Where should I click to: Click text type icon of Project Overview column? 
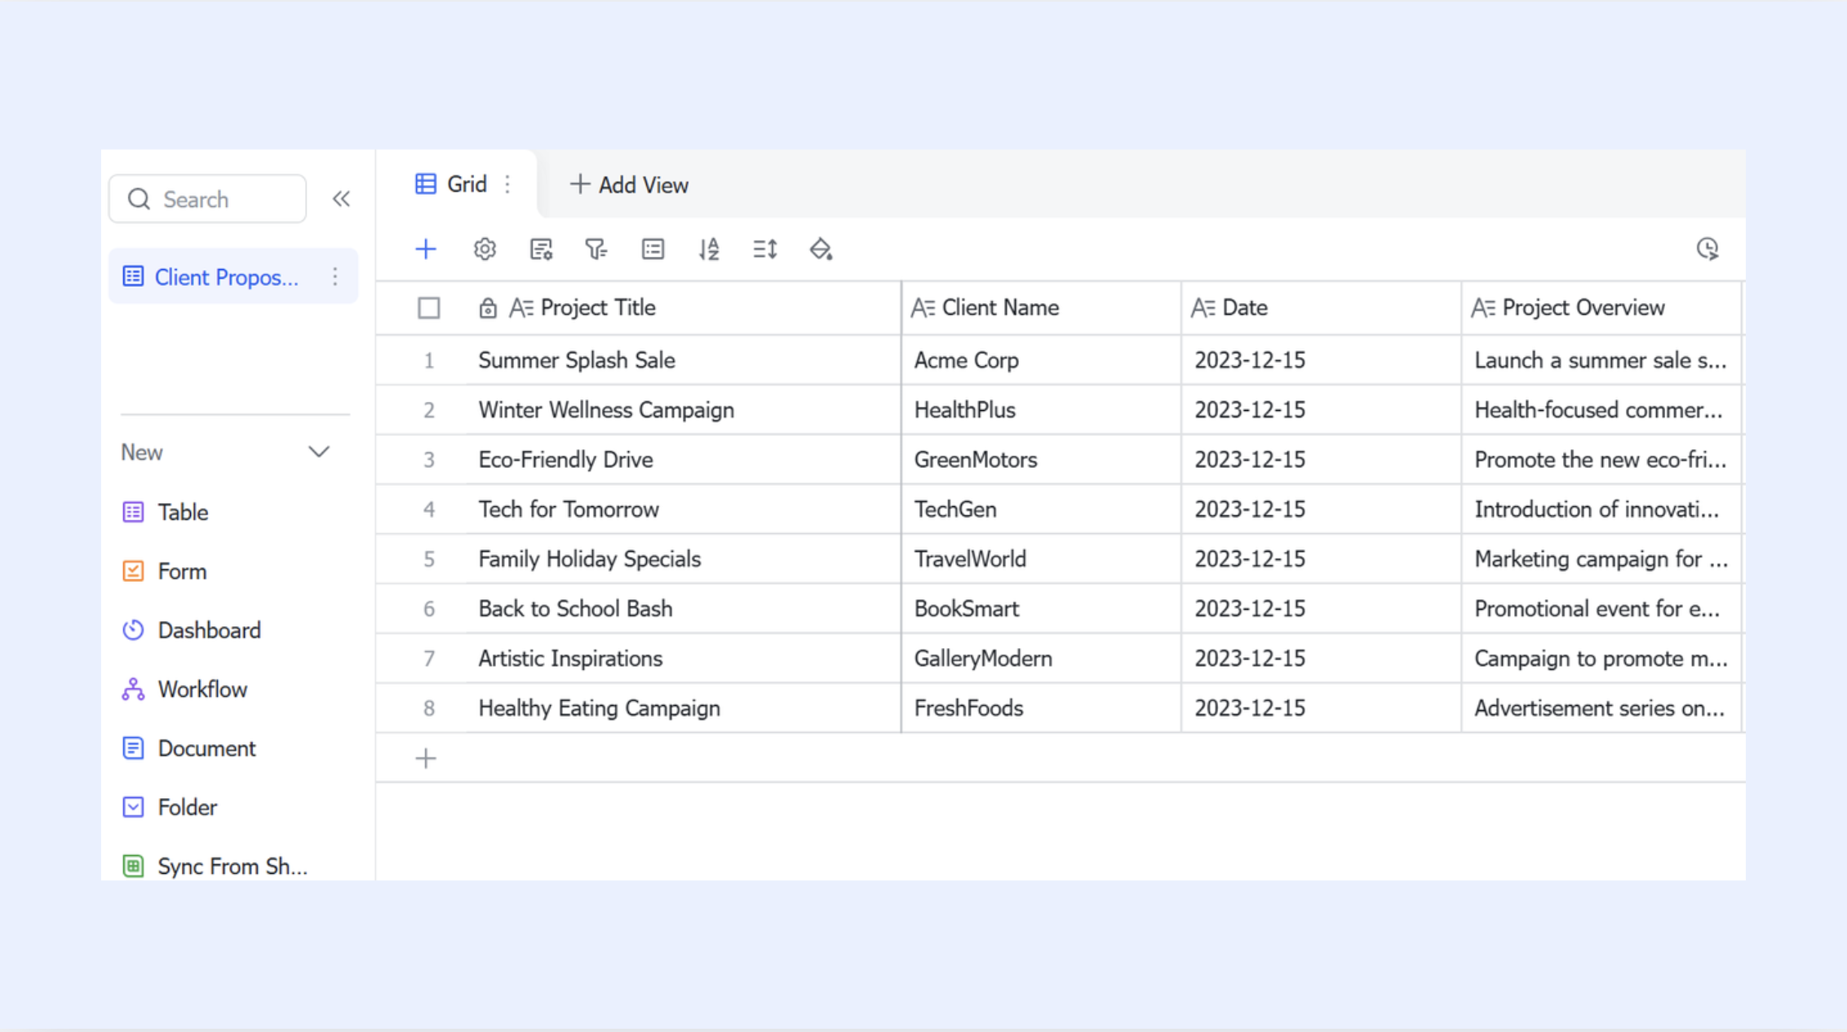tap(1483, 308)
